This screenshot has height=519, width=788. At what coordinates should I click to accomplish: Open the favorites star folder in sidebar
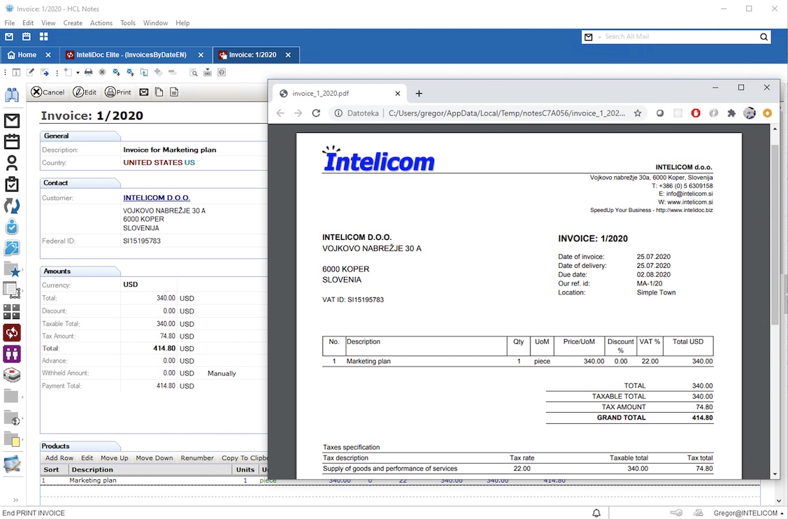point(12,269)
